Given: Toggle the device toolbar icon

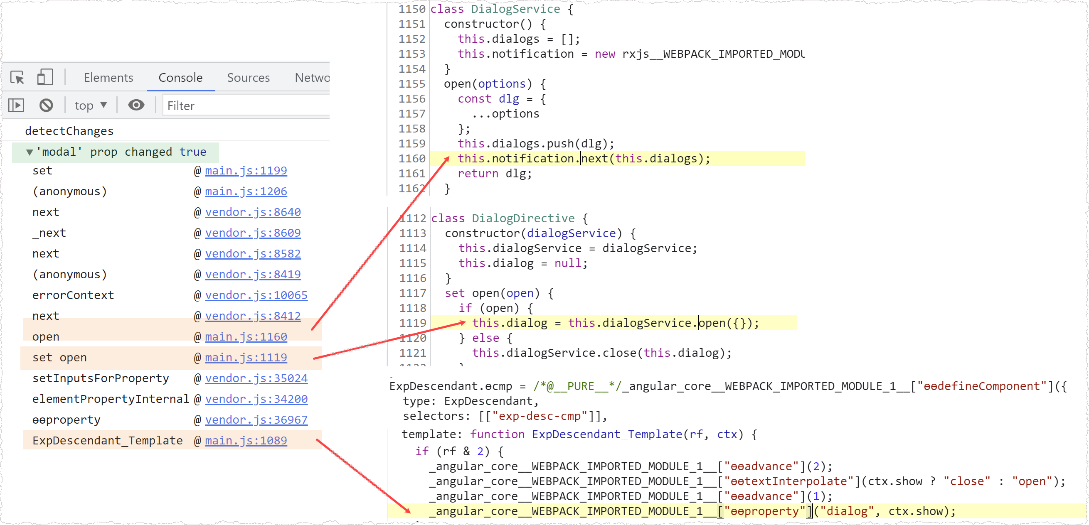Looking at the screenshot, I should click(45, 77).
